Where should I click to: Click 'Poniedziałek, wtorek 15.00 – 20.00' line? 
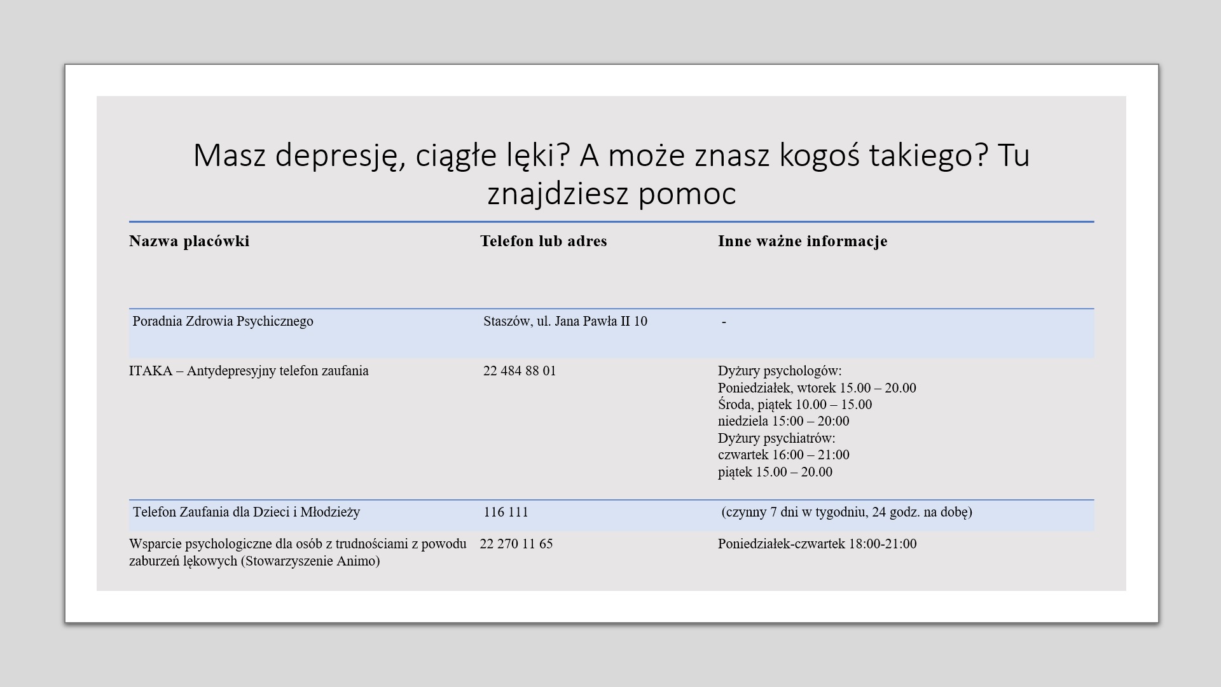[x=817, y=388]
